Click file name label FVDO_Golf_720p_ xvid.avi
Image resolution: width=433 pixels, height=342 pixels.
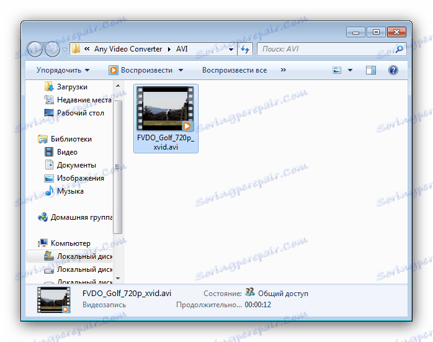(166, 142)
